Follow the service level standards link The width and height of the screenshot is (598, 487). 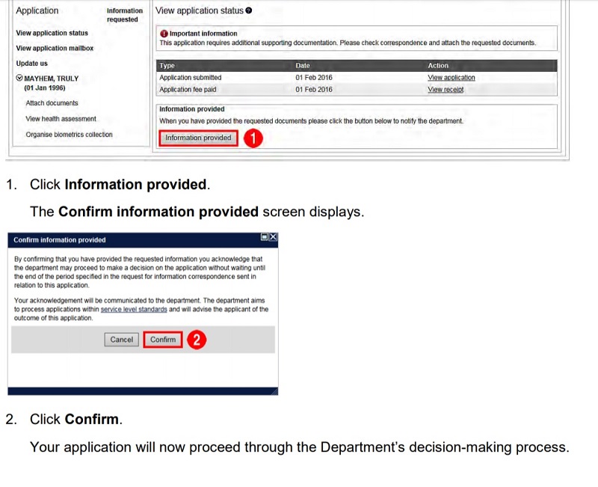[x=134, y=309]
